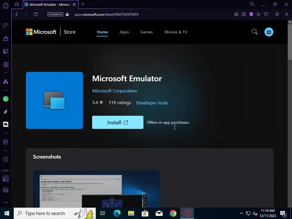Open the Opera menu logo button
Image resolution: width=292 pixels, height=219 pixels.
click(x=6, y=6)
